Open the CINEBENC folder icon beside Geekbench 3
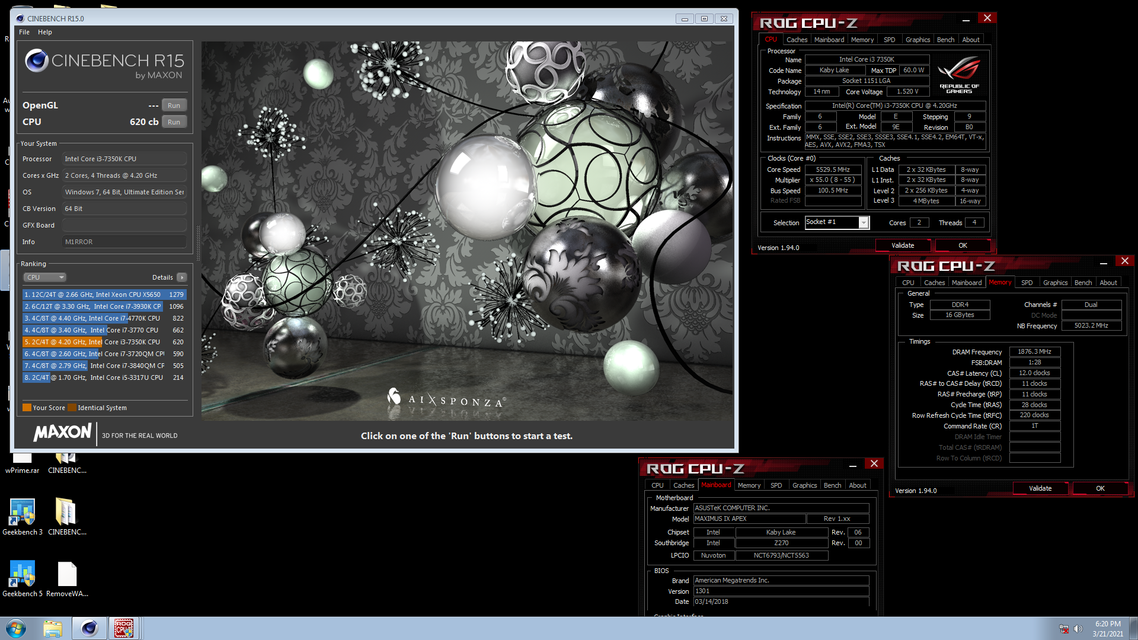 (67, 517)
